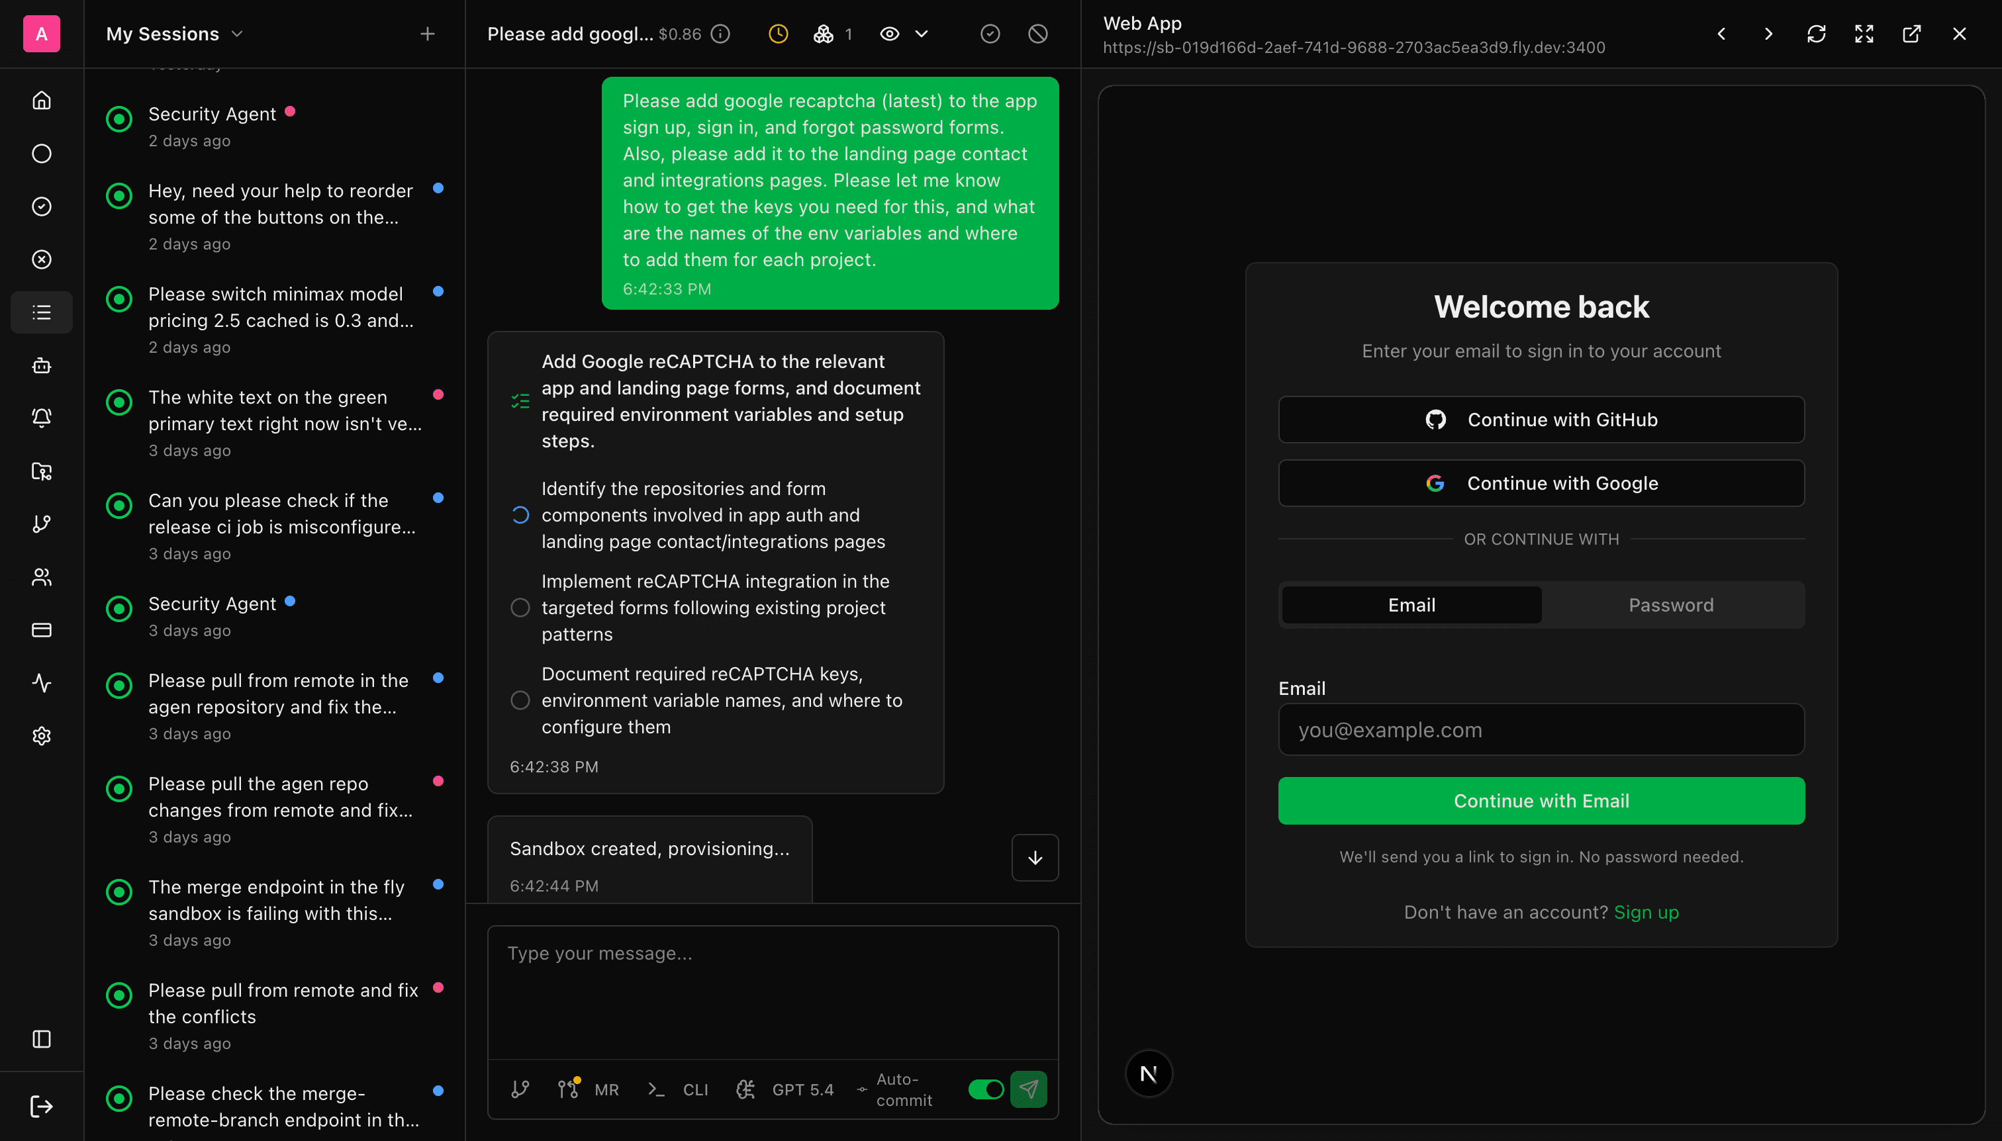This screenshot has width=2002, height=1141.
Task: Select the Email tab on the sign-in form
Action: 1410,604
